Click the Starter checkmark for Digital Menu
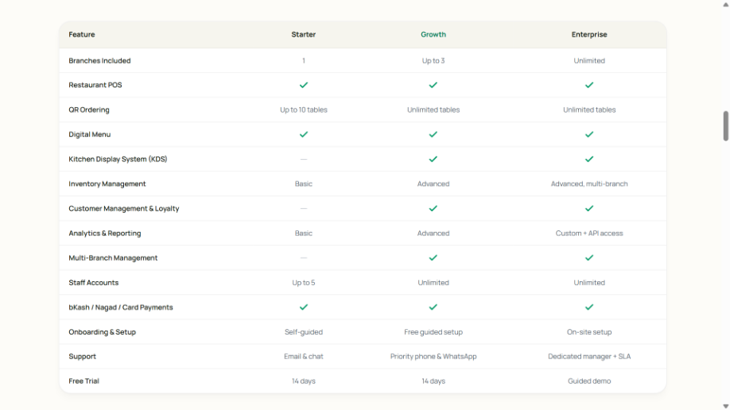Image resolution: width=730 pixels, height=410 pixels. pos(304,134)
